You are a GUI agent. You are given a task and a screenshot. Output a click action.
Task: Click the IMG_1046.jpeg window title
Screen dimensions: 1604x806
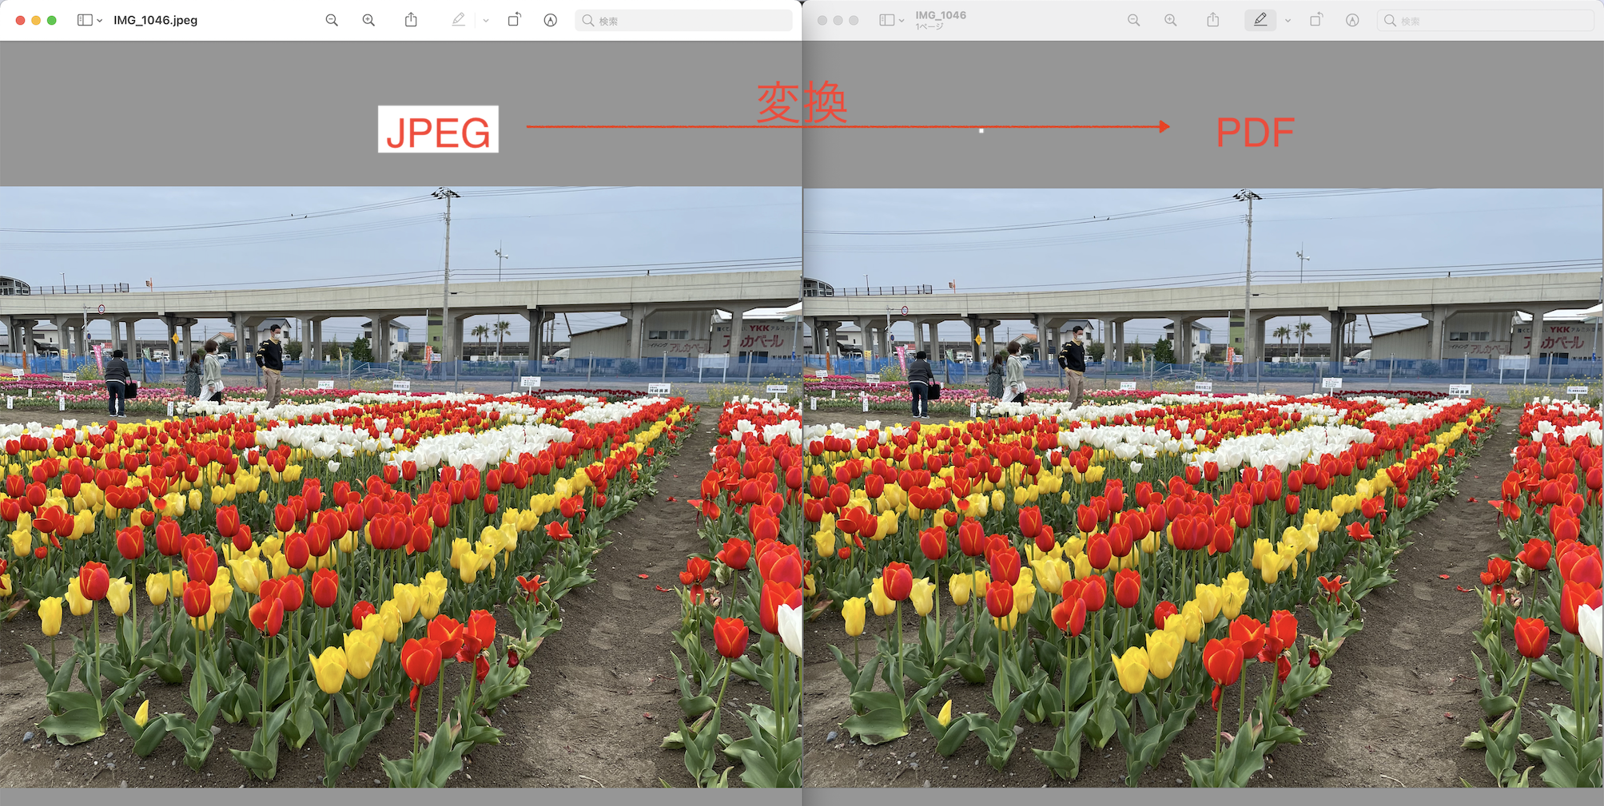[x=155, y=20]
